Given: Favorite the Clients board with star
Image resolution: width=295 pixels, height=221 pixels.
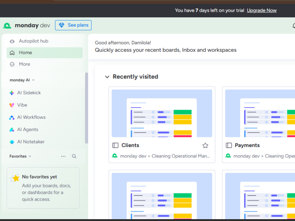Looking at the screenshot, I should pyautogui.click(x=205, y=146).
